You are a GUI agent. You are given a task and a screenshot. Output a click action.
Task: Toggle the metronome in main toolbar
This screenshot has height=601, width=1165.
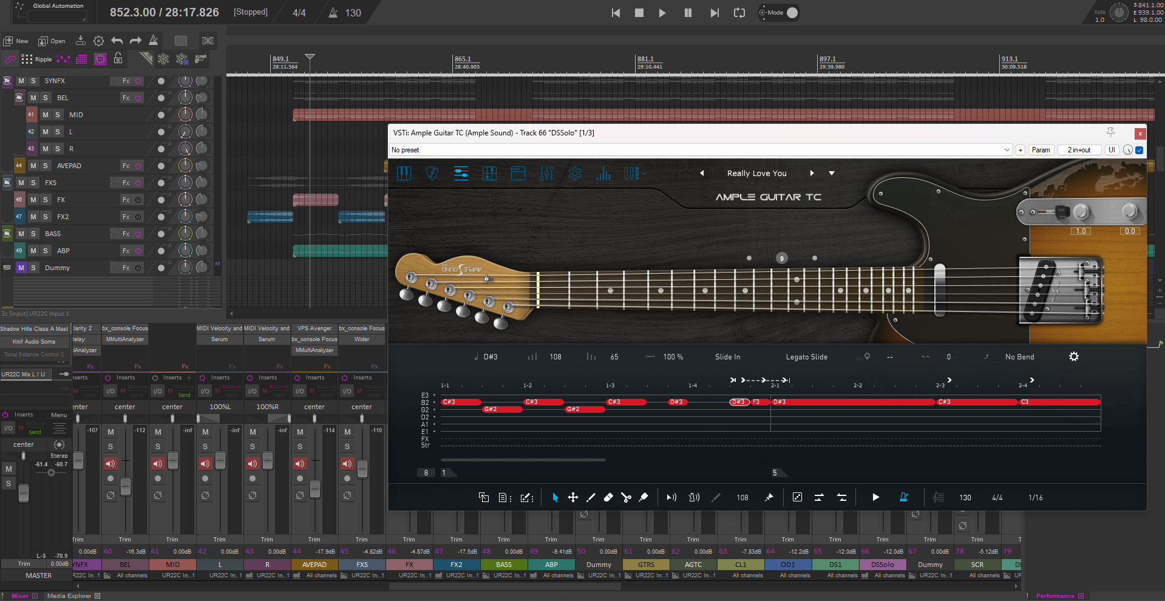[154, 41]
